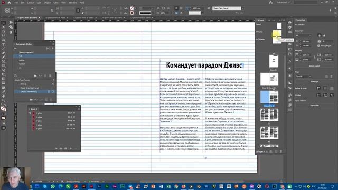The width and height of the screenshot is (338, 190).
Task: Click the A-Master thumbnail in Pages panel
Action: (277, 33)
